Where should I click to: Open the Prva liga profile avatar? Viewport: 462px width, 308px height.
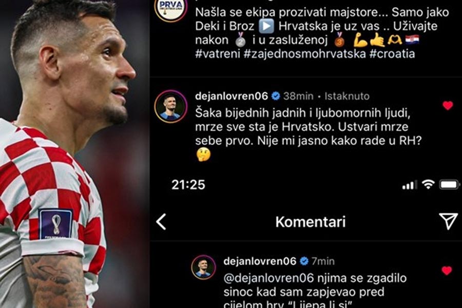pos(170,9)
